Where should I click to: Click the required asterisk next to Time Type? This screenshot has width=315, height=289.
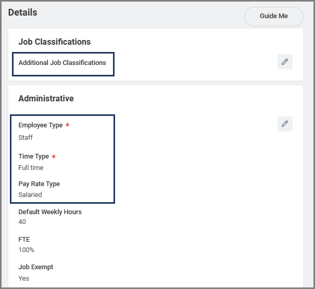54,157
